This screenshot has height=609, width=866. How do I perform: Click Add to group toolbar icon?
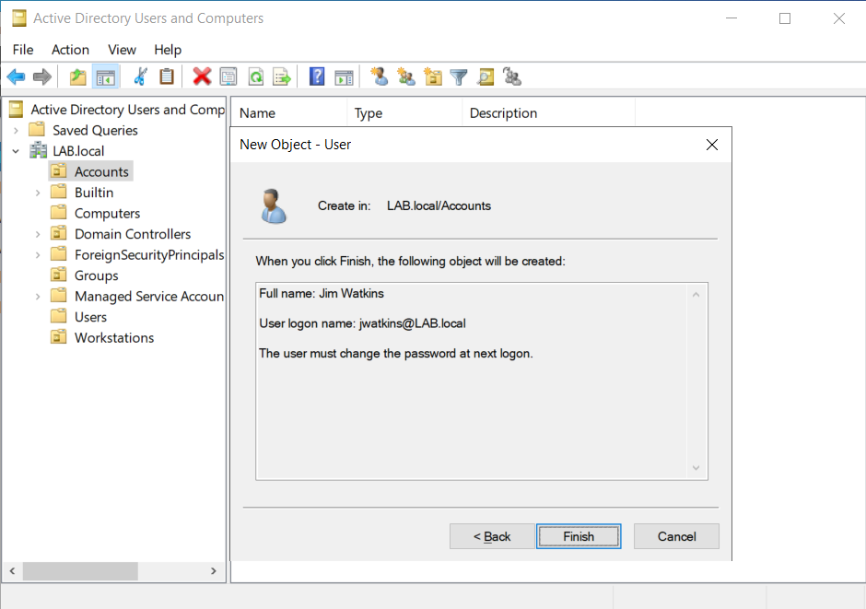[512, 76]
